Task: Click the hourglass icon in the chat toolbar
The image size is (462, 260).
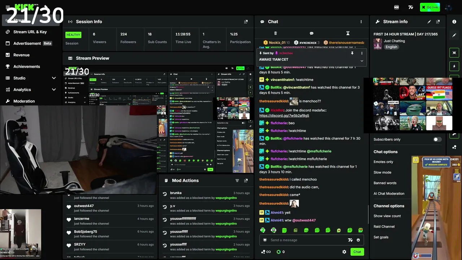Action: click(348, 33)
